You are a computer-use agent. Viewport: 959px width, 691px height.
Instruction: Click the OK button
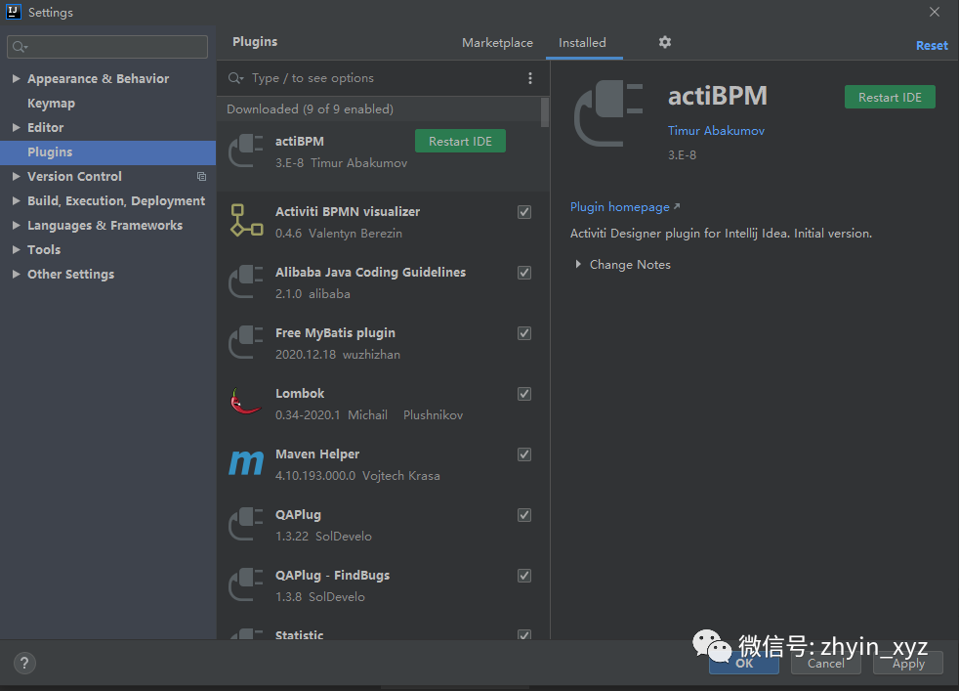pyautogui.click(x=744, y=663)
